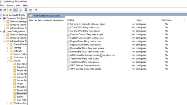The width and height of the screenshot is (187, 105).
Task: Toggle Show/Hide Console Tree icon
Action: coord(15,10)
